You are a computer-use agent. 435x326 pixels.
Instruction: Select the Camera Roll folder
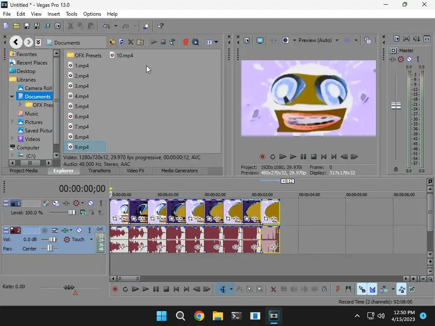click(34, 88)
